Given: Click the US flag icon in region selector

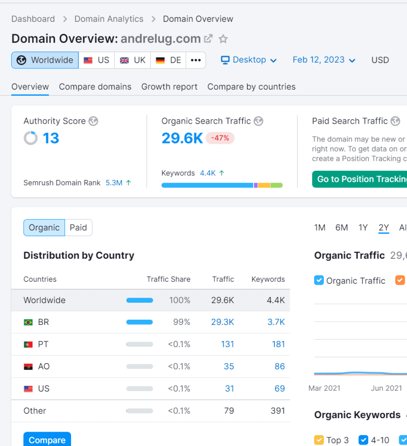Looking at the screenshot, I should [x=88, y=60].
